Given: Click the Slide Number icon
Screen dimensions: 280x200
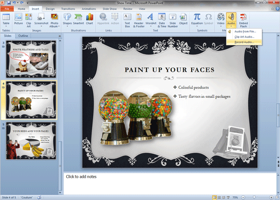Looking at the screenshot, I should click(x=173, y=20).
